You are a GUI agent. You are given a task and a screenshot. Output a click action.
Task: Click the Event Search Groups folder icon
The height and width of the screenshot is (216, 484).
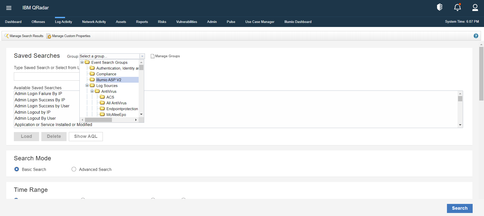coord(87,62)
